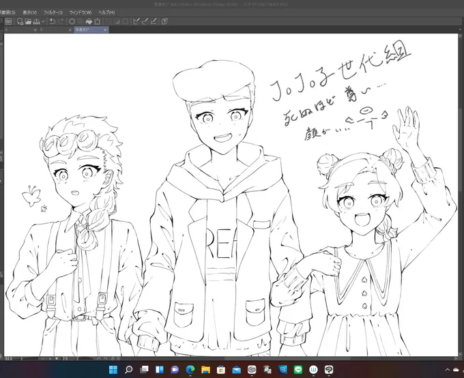464x378 pixels.
Task: Reset canvas rotation icon
Action: tap(113, 358)
